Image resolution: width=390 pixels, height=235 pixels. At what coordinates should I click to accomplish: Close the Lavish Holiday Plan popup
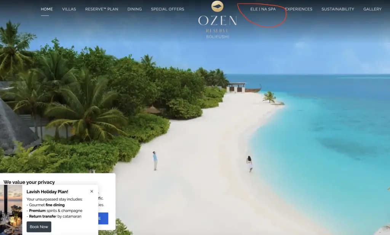tap(92, 191)
